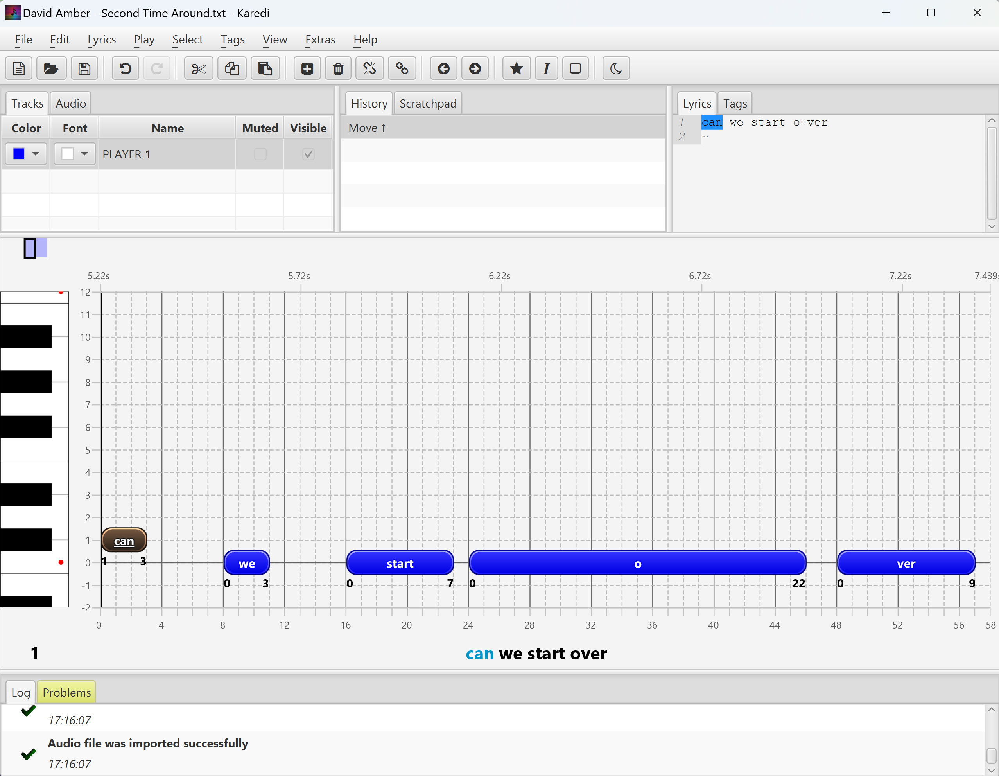Open the track Font color dropdown
Screen dimensions: 999x776
[84, 154]
